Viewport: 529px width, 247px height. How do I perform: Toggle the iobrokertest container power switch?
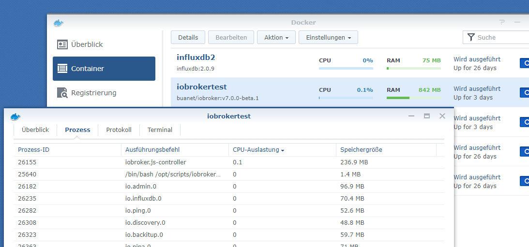[524, 92]
